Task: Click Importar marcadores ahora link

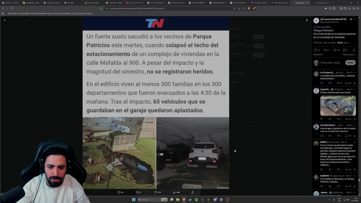Action: pos(82,14)
